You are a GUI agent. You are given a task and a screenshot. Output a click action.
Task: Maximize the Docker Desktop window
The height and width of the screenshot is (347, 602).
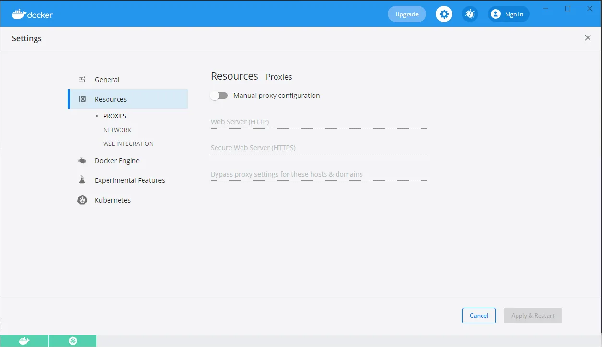coord(567,8)
